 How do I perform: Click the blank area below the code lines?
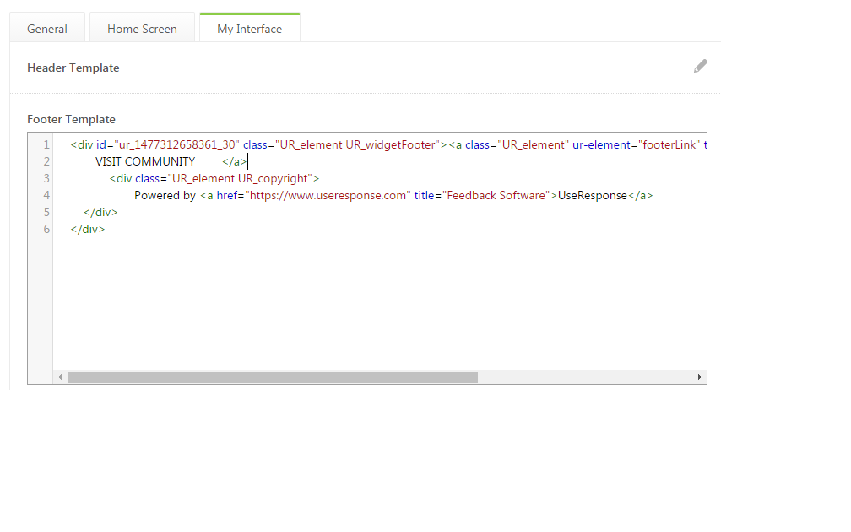tap(380, 304)
